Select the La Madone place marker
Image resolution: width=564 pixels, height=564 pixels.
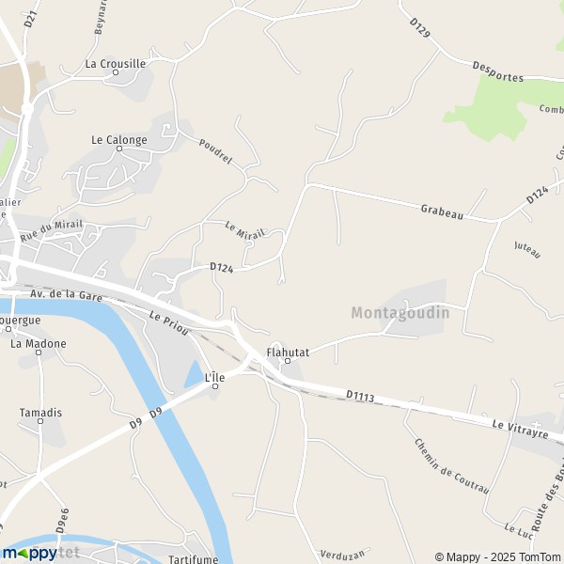pos(39,352)
